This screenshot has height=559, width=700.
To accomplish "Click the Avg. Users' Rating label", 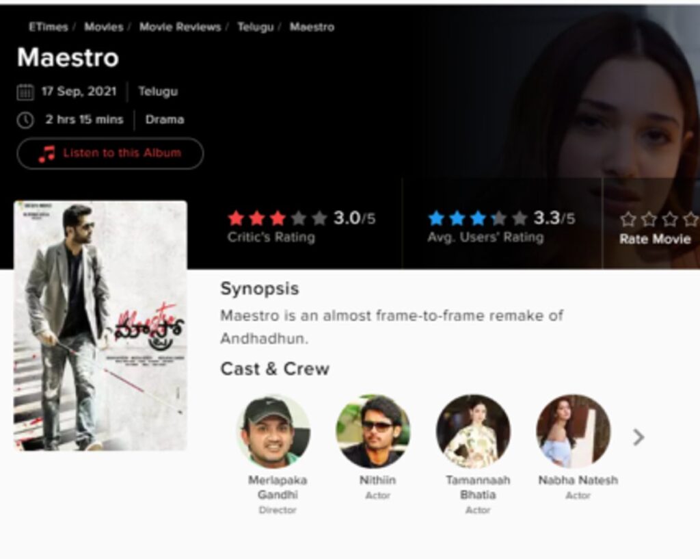I will (x=485, y=237).
